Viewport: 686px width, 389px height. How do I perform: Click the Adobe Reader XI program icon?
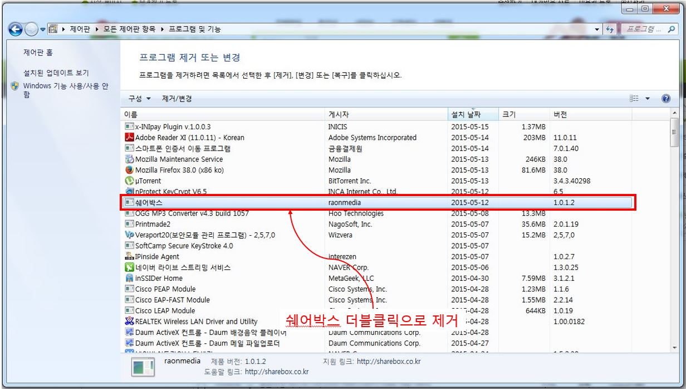click(x=130, y=138)
